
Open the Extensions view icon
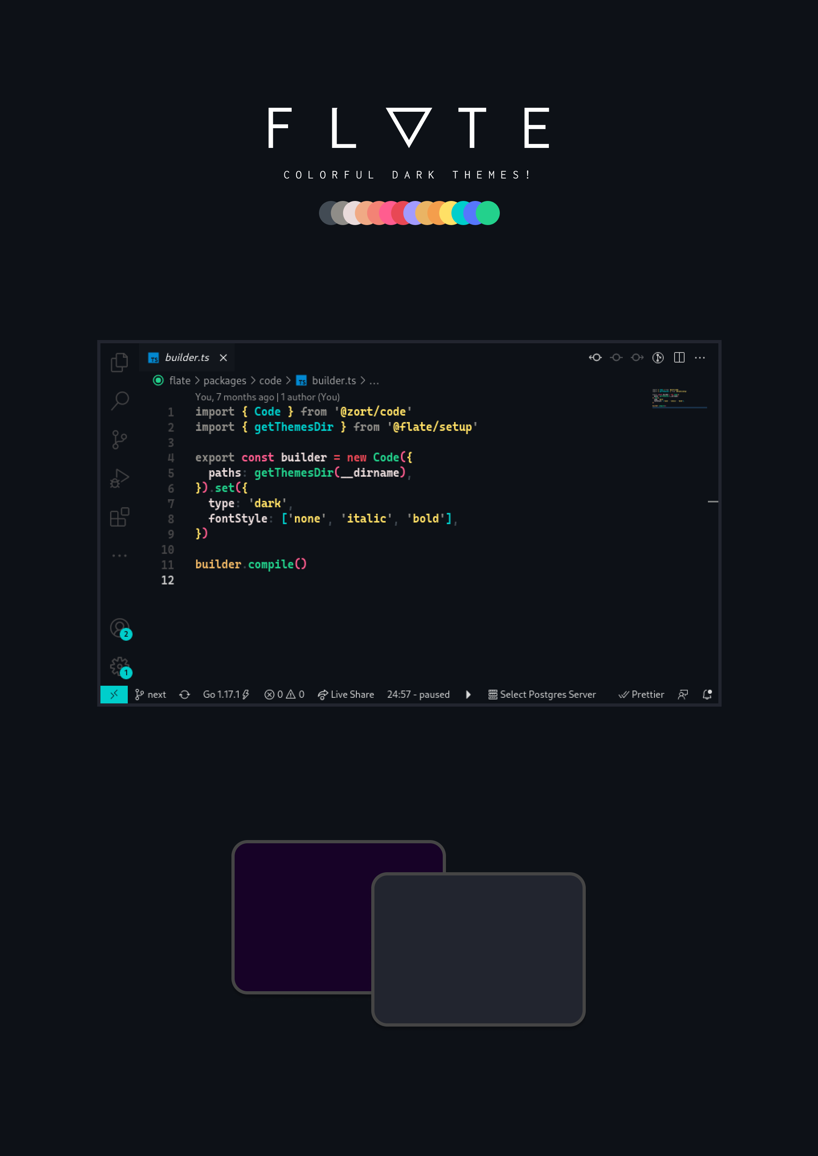coord(119,517)
